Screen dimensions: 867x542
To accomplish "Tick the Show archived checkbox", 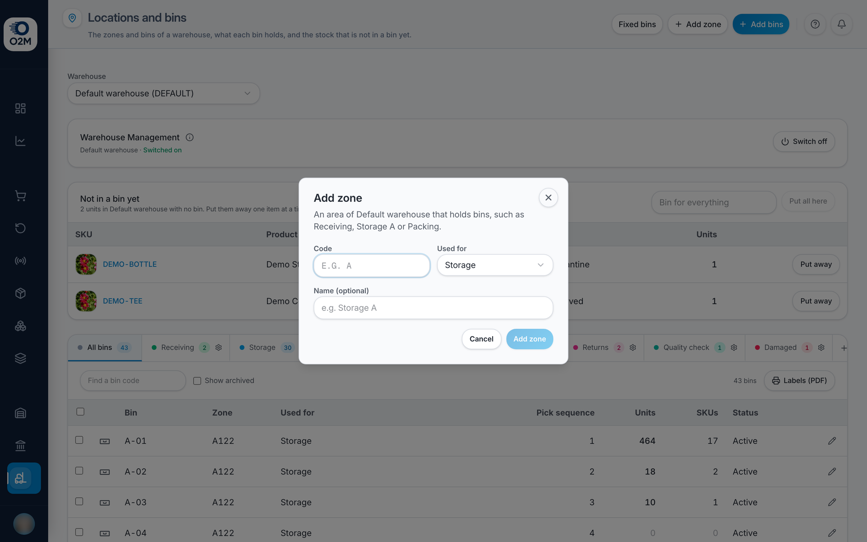I will (197, 381).
